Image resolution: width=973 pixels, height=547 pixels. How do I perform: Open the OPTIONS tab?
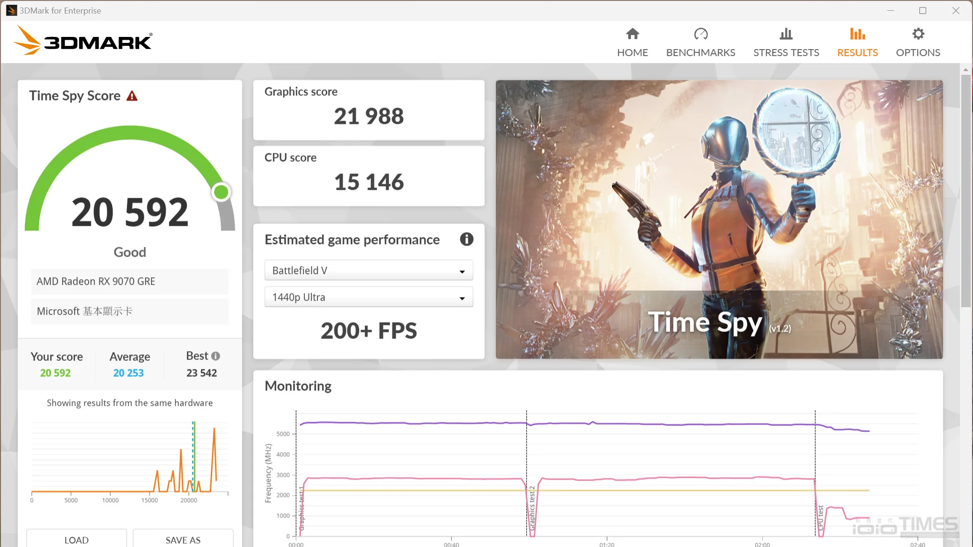pyautogui.click(x=918, y=42)
